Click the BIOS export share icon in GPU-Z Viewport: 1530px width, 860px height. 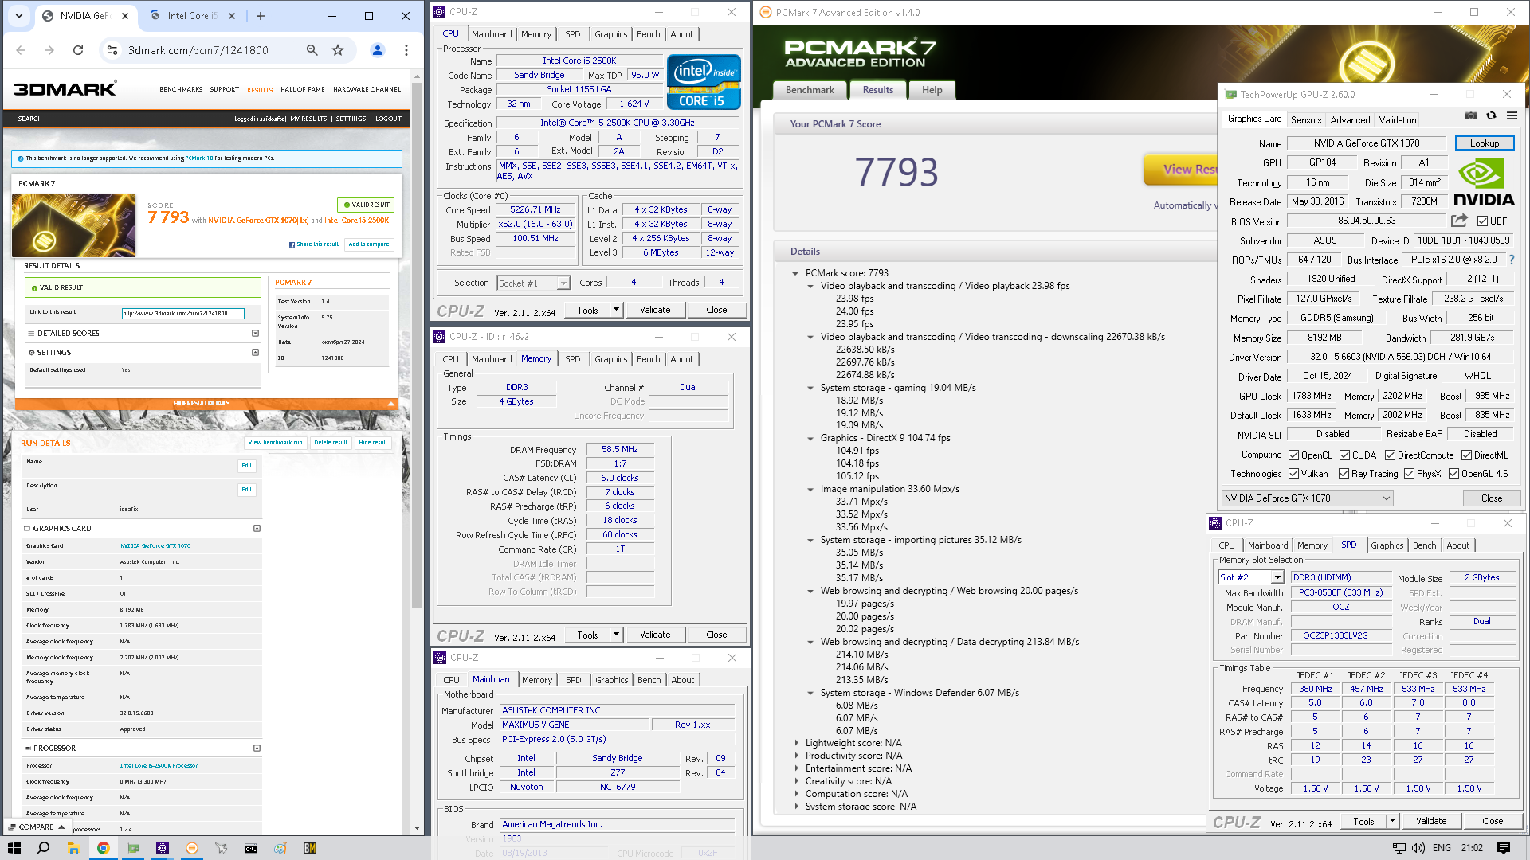[1459, 221]
